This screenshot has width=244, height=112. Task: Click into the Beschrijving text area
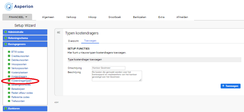(117, 76)
